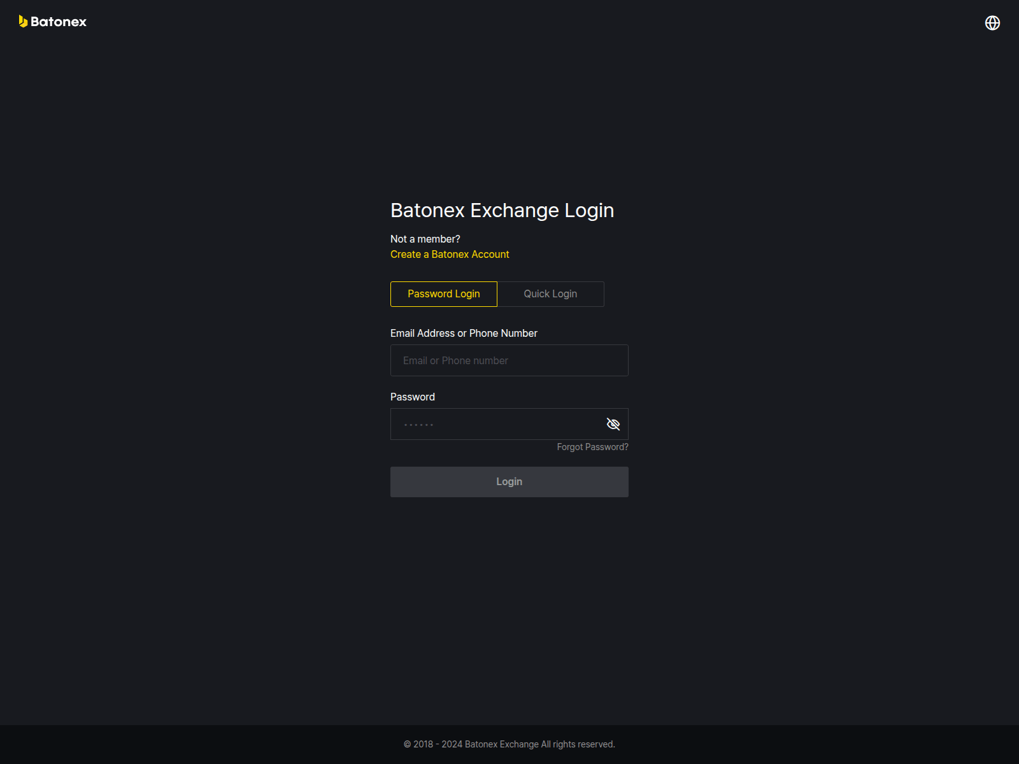Select the crossed-out eye icon in password field

[x=613, y=423]
